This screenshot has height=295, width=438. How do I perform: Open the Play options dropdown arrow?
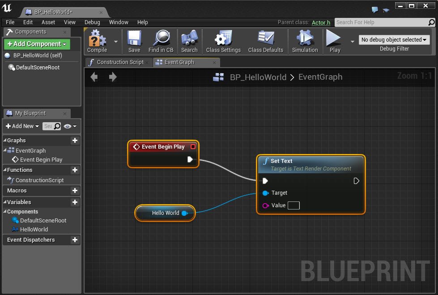[x=352, y=41]
